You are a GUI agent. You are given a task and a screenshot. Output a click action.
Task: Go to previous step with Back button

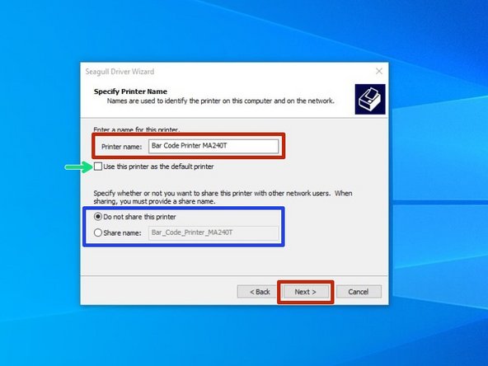point(260,292)
